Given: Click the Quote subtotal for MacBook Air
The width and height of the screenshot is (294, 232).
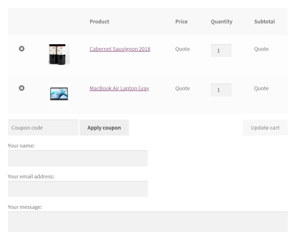Looking at the screenshot, I should click(261, 88).
